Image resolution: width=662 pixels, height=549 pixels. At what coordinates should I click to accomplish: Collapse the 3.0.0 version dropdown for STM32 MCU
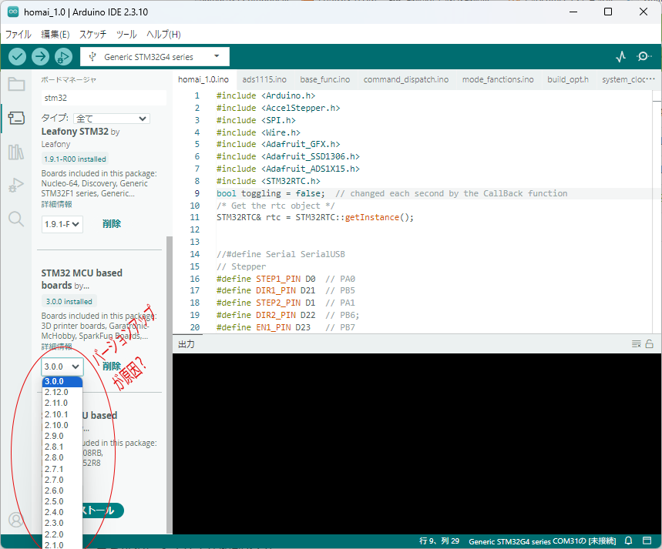click(62, 367)
